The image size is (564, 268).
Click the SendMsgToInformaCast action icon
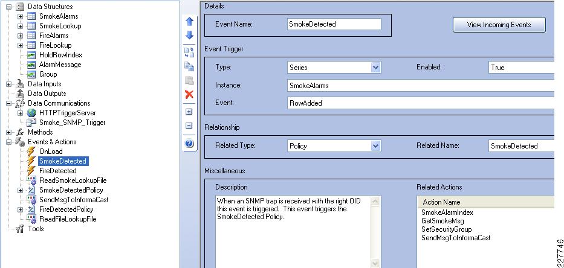coord(31,200)
